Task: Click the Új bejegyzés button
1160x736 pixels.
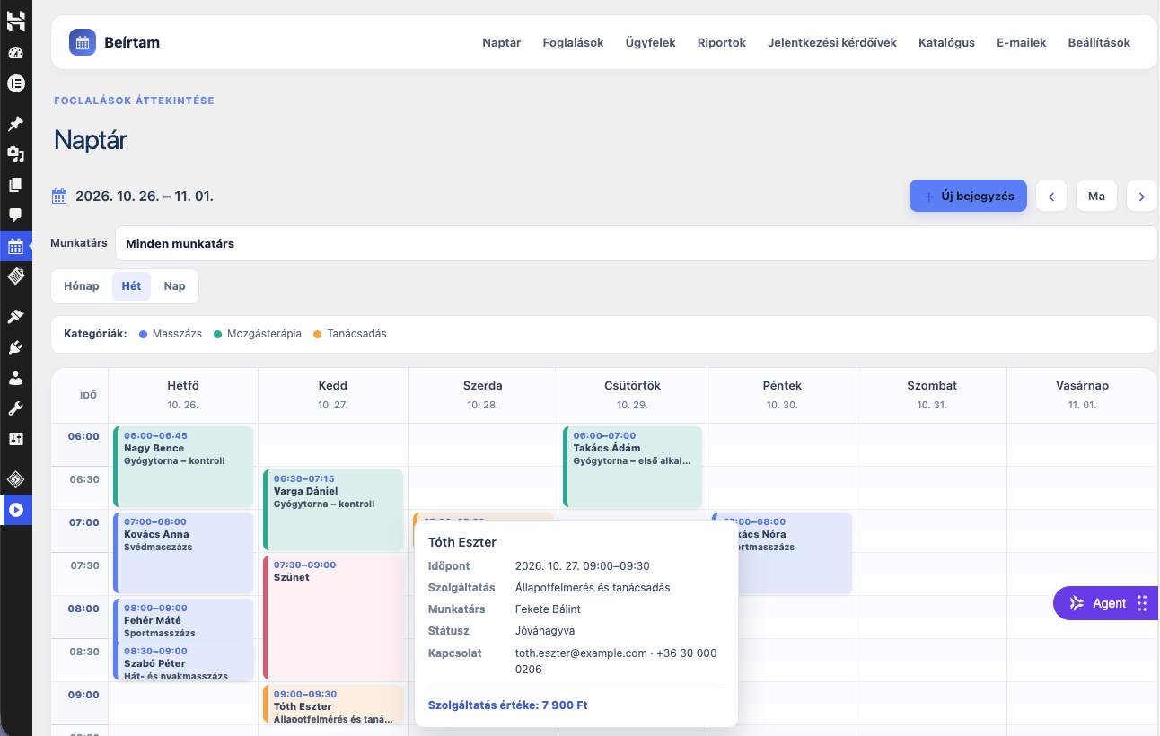Action: (968, 196)
